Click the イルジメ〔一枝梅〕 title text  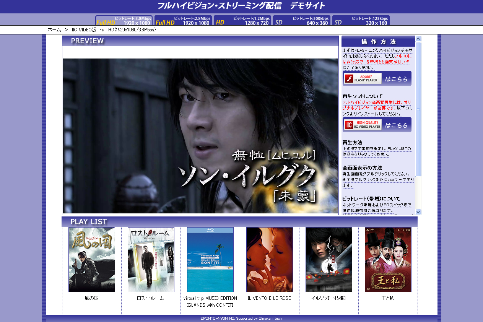pyautogui.click(x=329, y=298)
